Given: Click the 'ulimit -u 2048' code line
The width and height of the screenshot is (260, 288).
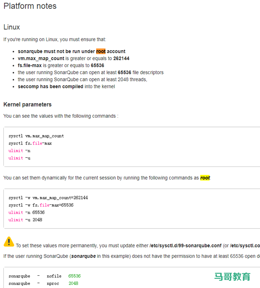Looking at the screenshot, I should point(25,220).
